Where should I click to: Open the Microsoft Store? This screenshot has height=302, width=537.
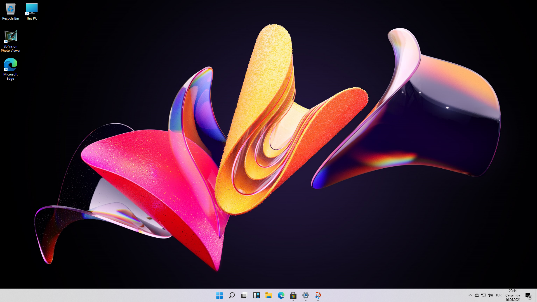pyautogui.click(x=293, y=295)
